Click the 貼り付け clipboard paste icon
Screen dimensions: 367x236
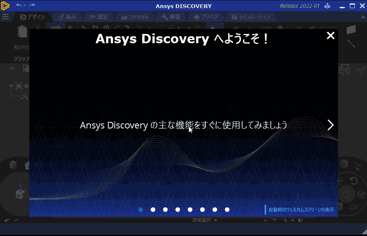(22, 32)
